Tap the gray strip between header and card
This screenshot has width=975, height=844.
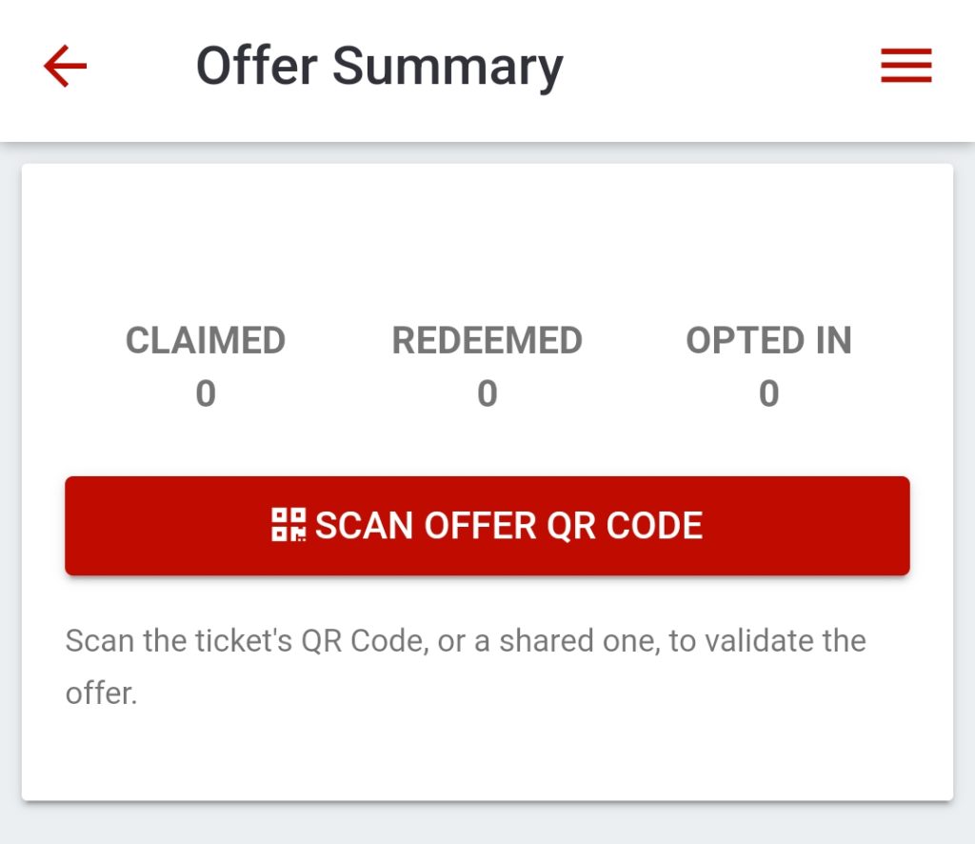487,154
